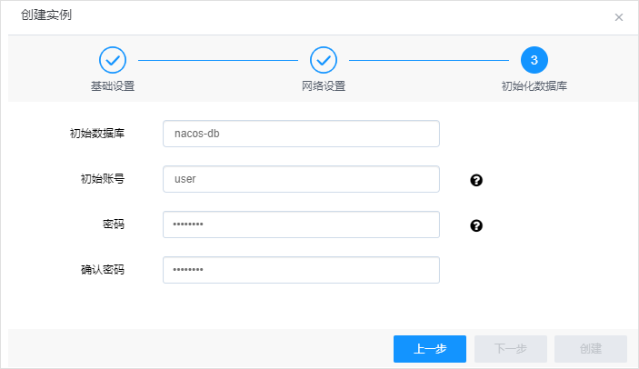Click the 确认密码 field label text

point(103,270)
